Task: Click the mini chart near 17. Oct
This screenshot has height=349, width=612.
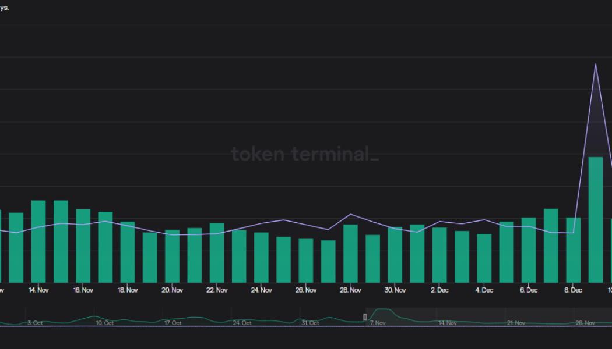Action: 172,320
